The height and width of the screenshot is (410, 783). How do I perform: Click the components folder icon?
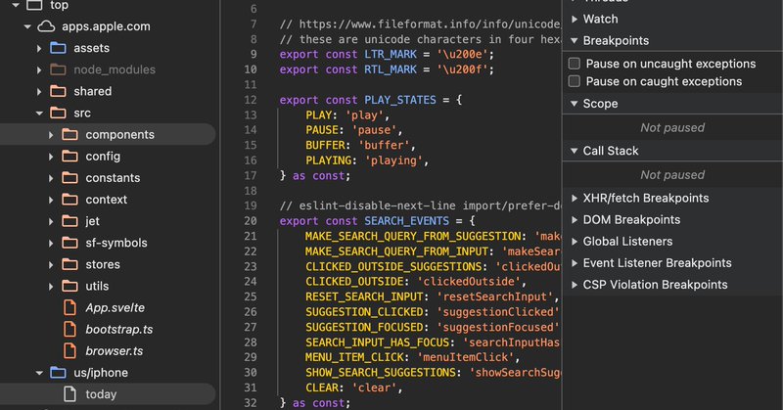pos(69,134)
